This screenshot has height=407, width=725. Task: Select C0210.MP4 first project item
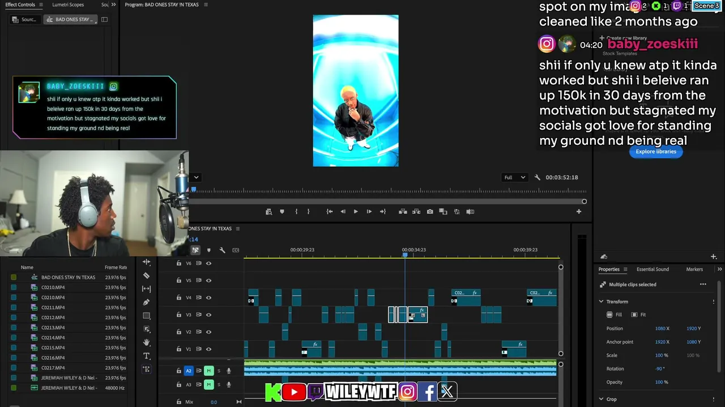(x=53, y=287)
